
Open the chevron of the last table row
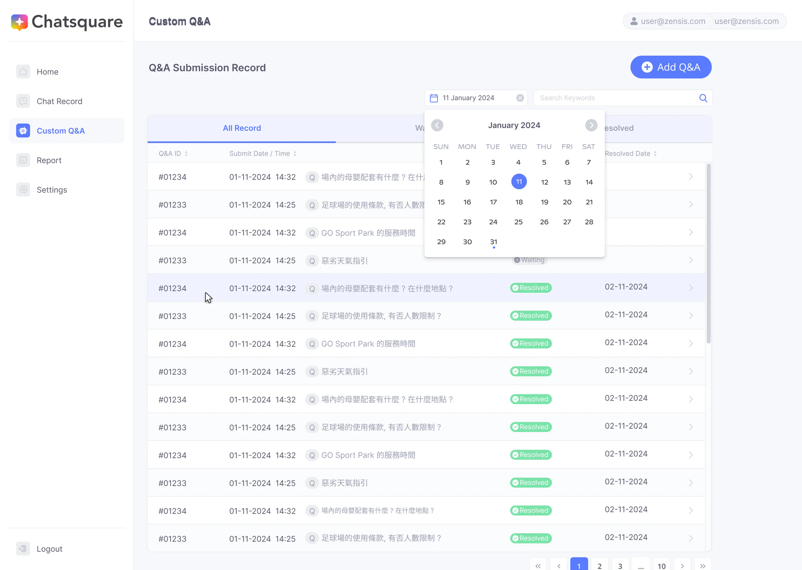691,538
